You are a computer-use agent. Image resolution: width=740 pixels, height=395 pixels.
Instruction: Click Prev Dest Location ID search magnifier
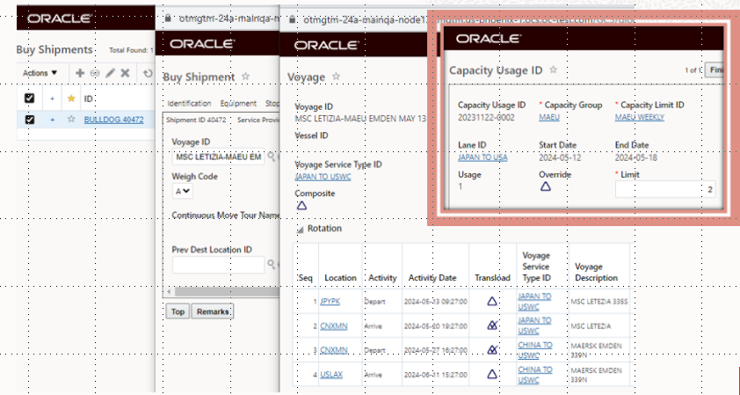click(x=271, y=264)
